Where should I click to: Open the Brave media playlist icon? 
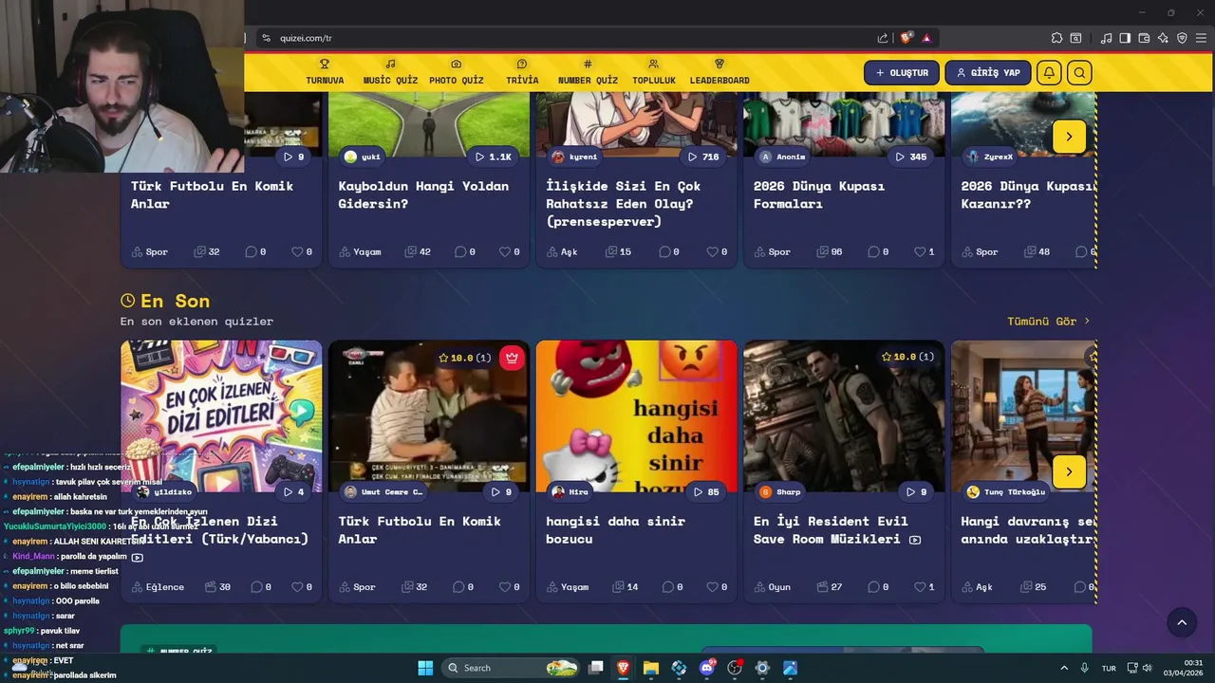pyautogui.click(x=1106, y=38)
